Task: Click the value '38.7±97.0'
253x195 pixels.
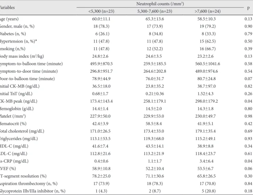Action: click(x=206, y=86)
